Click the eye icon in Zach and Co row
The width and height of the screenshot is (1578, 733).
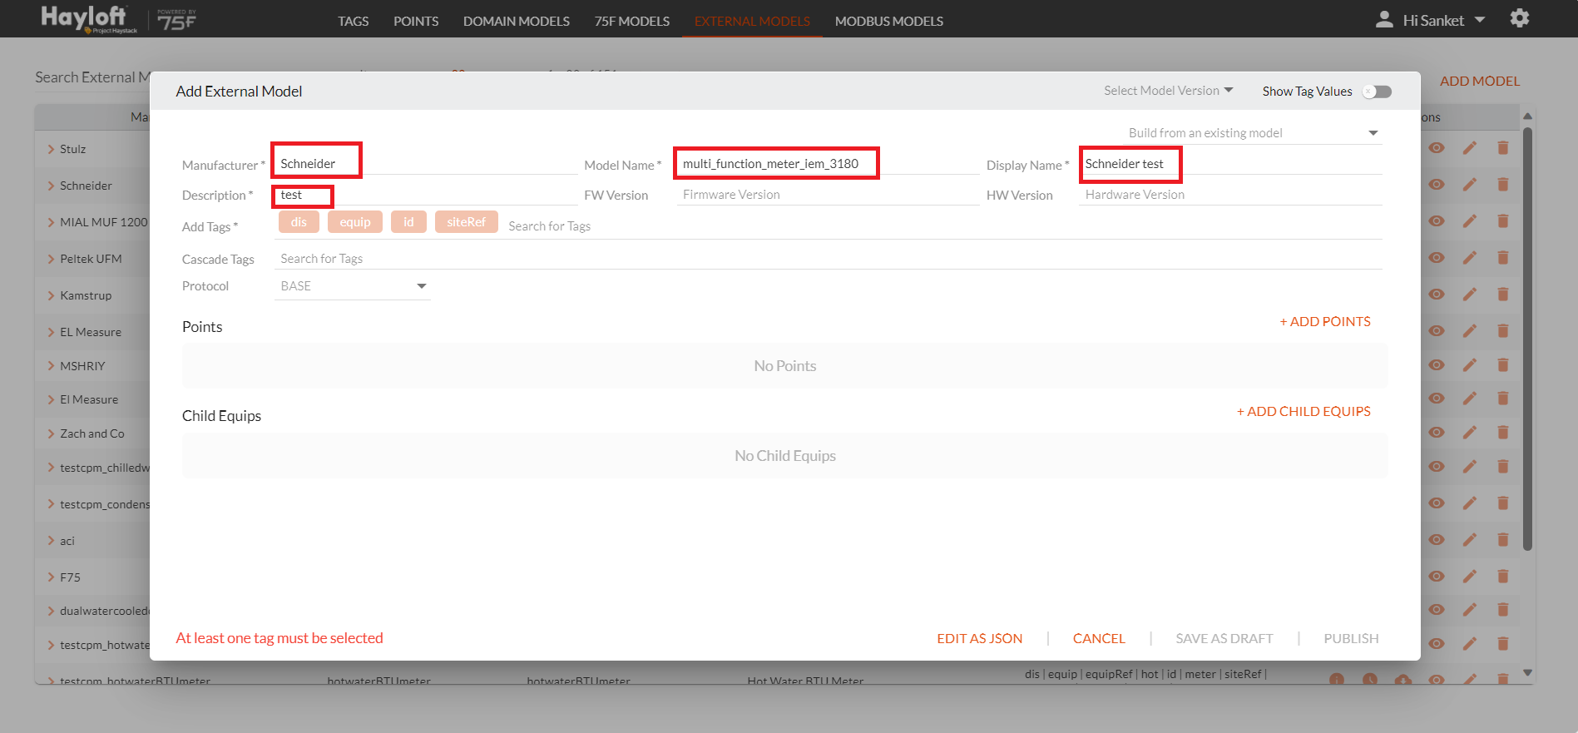1437,433
